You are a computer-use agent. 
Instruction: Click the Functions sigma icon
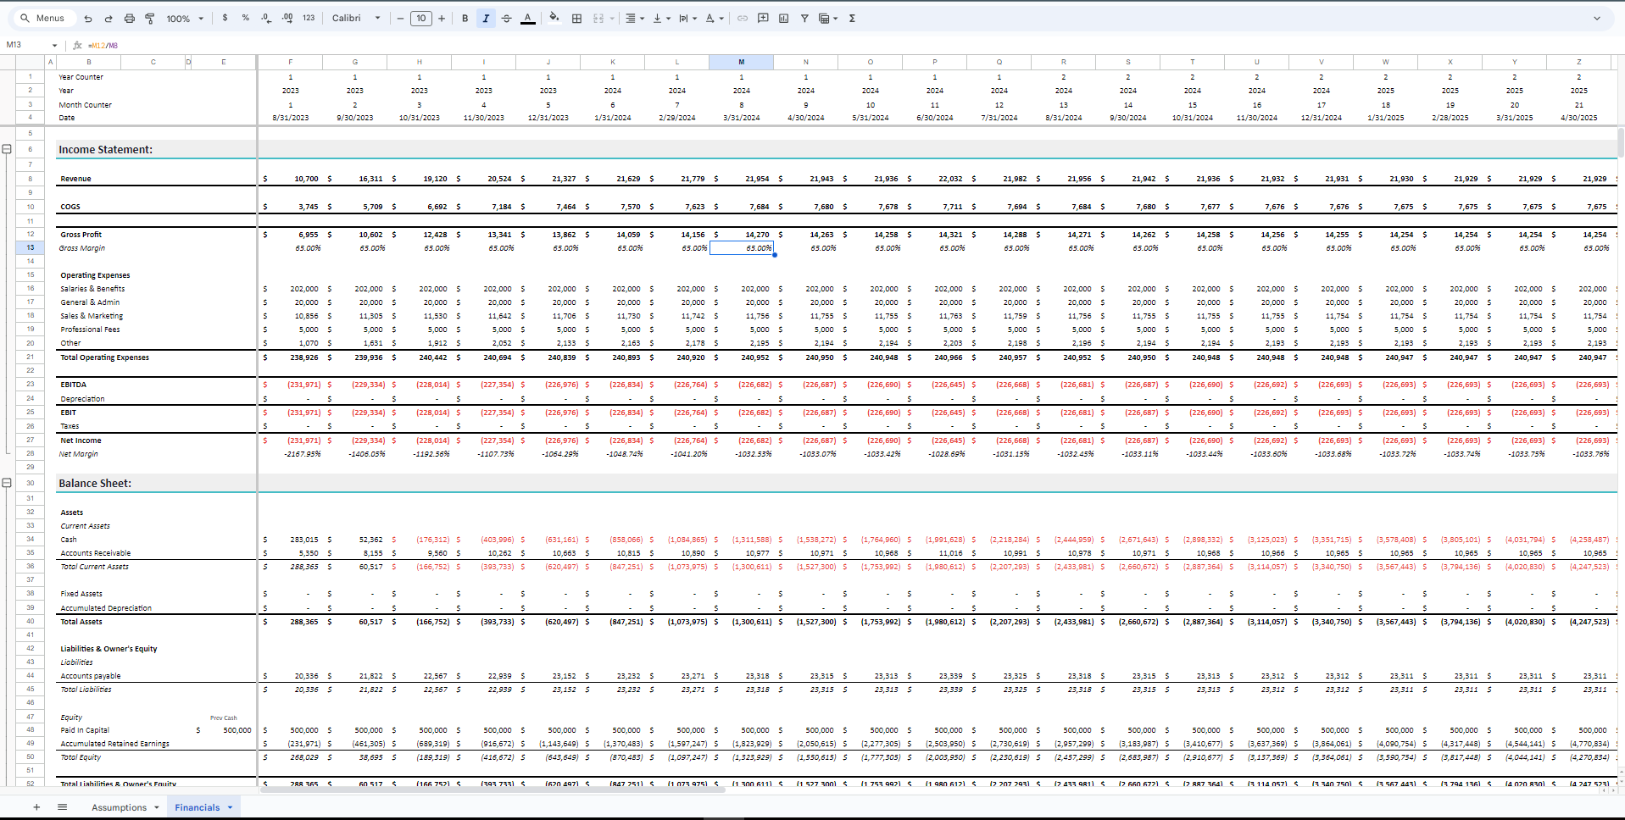coord(852,18)
